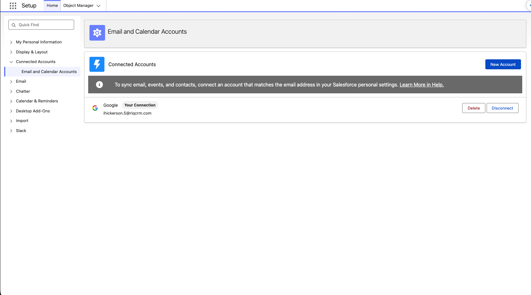Click the Setup gear icon in page header

[97, 33]
